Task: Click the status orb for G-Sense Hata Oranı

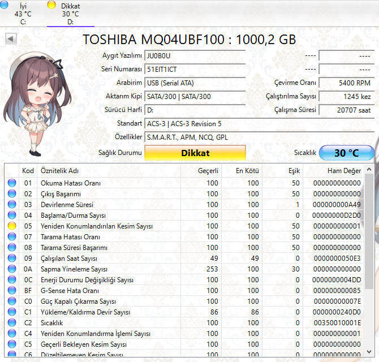Action: pos(12,291)
